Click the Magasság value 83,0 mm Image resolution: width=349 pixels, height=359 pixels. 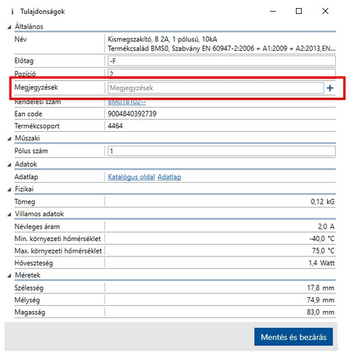click(x=321, y=312)
